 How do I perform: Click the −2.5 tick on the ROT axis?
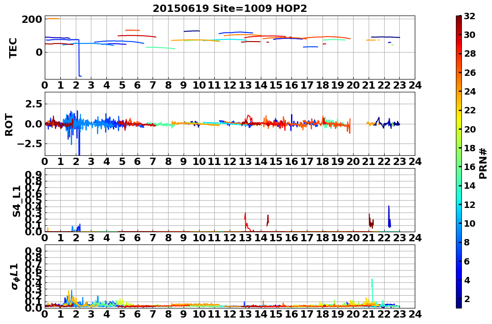[x=29, y=144]
